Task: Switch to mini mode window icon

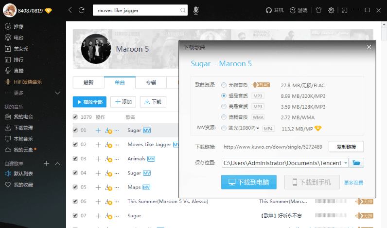Action: tap(344, 10)
